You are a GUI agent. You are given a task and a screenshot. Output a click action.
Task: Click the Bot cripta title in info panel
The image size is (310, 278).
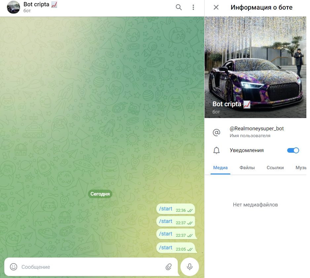click(x=227, y=104)
